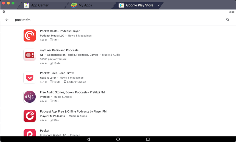Click Invescore Wallet LLC developer name

[53, 135]
